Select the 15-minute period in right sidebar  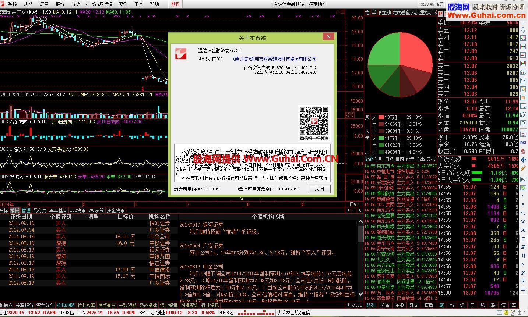pos(523,213)
